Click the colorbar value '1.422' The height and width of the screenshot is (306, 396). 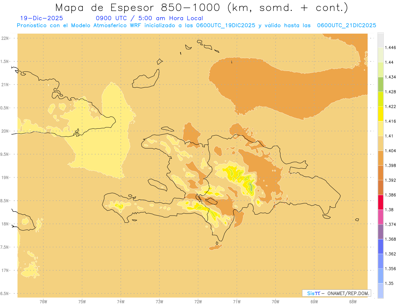click(390, 106)
